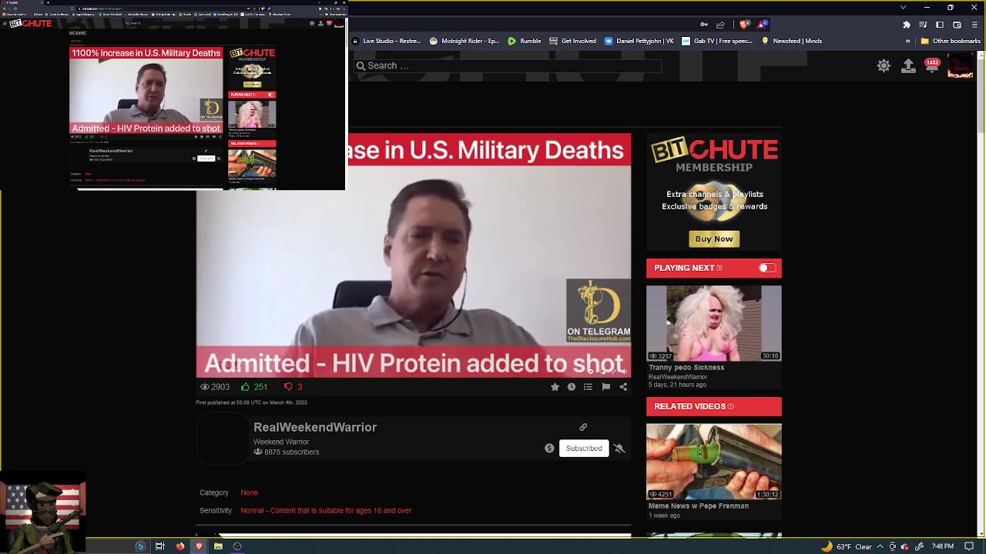The height and width of the screenshot is (554, 986).
Task: Open notifications bell with 1452 badge
Action: (932, 66)
